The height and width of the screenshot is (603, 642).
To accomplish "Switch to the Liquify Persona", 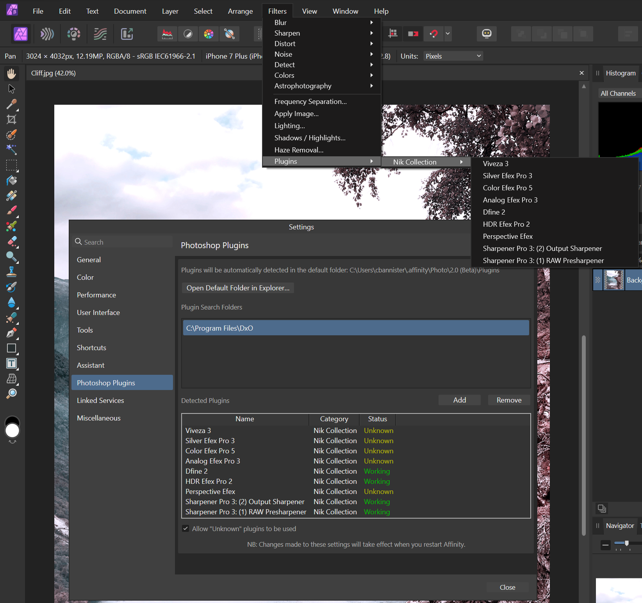I will coord(47,34).
